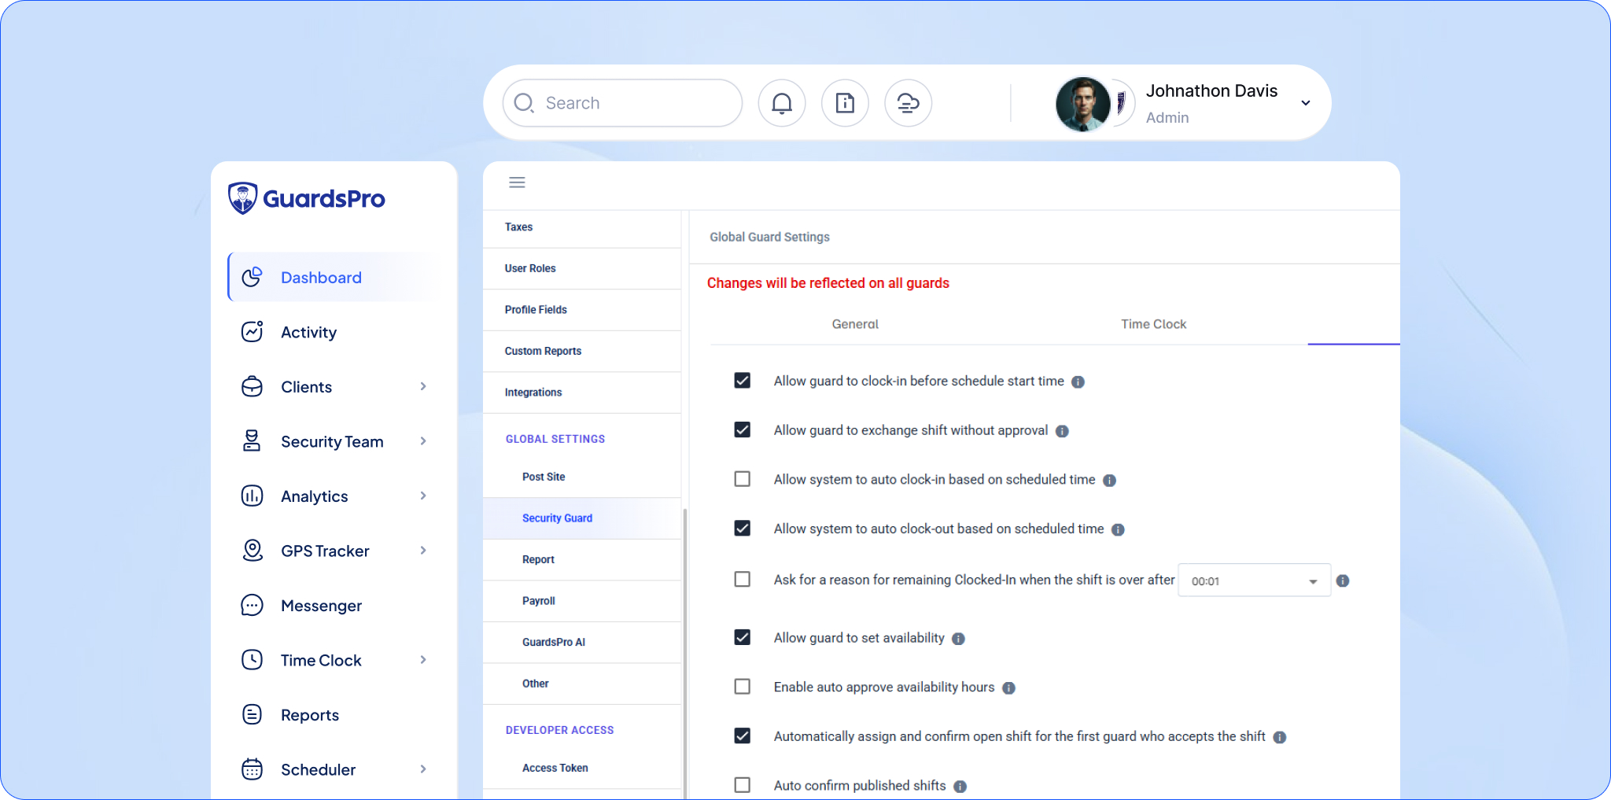Image resolution: width=1611 pixels, height=800 pixels.
Task: Open User Roles settings item
Action: pos(582,269)
